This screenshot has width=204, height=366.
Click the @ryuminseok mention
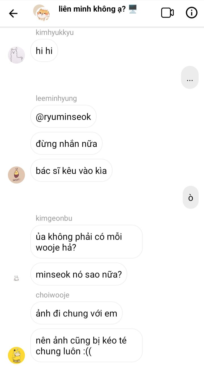[63, 117]
